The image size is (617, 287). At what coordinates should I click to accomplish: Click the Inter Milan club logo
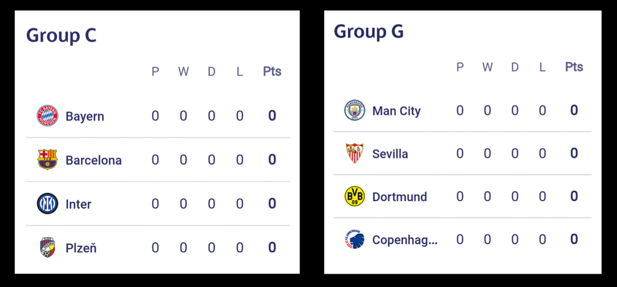47,204
